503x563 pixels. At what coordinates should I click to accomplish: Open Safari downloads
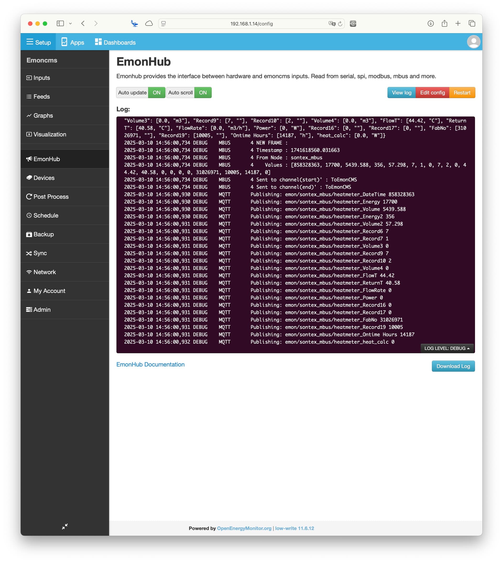tap(431, 24)
